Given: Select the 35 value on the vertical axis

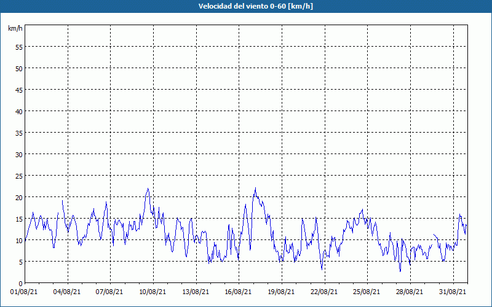Looking at the screenshot, I should pyautogui.click(x=19, y=133).
